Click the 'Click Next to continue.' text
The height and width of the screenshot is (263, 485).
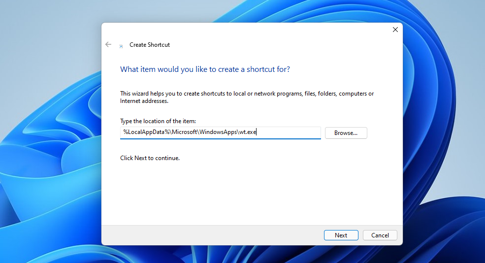pyautogui.click(x=150, y=158)
